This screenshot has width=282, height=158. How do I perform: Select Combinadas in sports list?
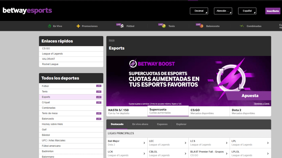[71, 108]
